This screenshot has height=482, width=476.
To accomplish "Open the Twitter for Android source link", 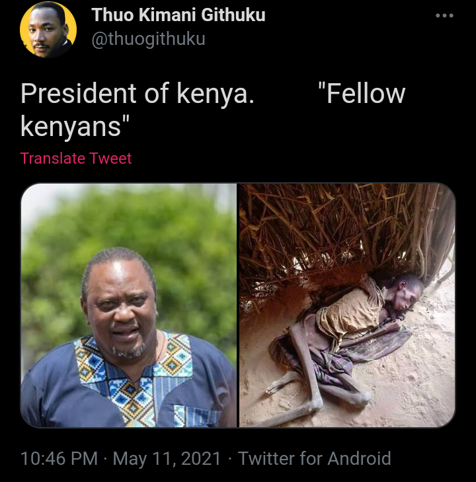I will 314,459.
